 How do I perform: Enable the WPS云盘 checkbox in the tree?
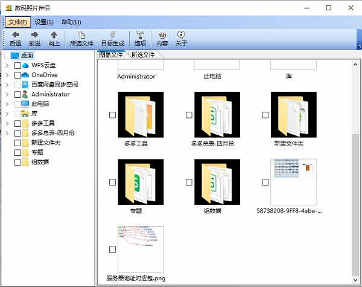[x=17, y=65]
